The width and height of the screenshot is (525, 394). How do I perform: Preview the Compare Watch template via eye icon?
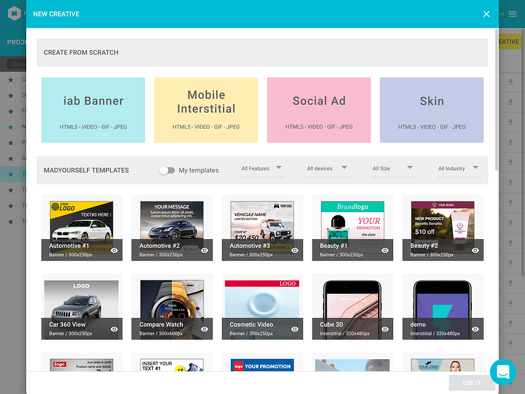[205, 329]
